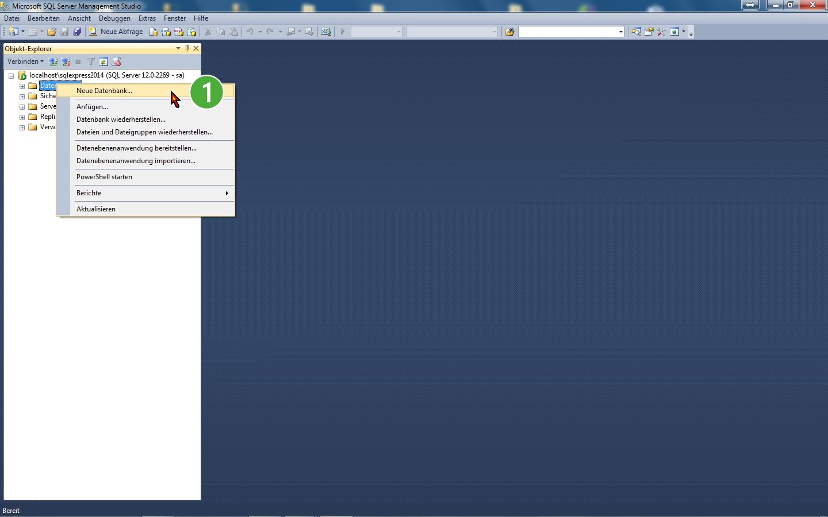Viewport: 828px width, 517px height.
Task: Click Aktualisieren in the context menu
Action: point(145,209)
